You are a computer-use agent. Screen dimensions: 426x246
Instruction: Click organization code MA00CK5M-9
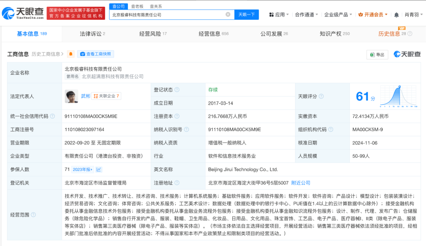click(x=368, y=129)
